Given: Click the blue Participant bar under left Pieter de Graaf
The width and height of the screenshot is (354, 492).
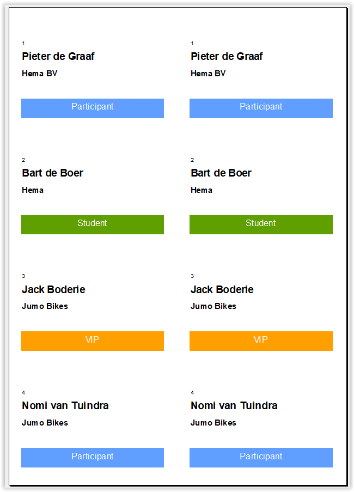Looking at the screenshot, I should click(x=93, y=108).
